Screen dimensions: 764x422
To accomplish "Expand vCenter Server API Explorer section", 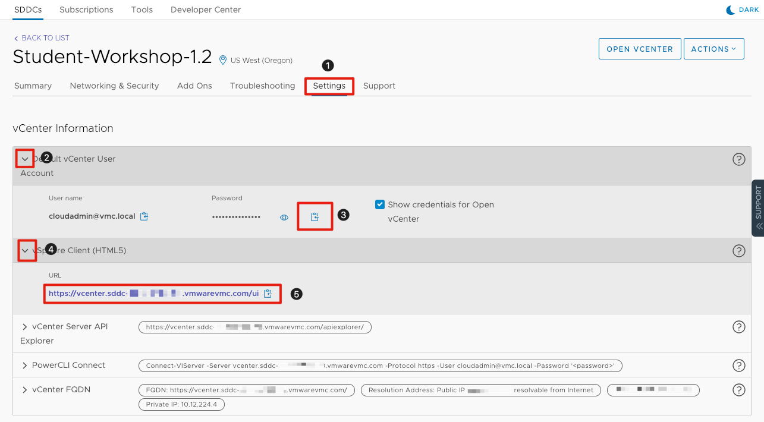I will tap(25, 327).
